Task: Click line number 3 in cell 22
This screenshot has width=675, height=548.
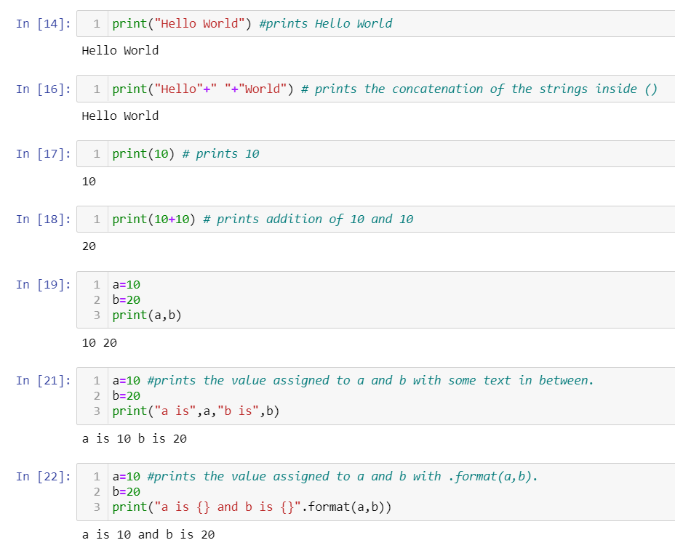Action: (97, 507)
